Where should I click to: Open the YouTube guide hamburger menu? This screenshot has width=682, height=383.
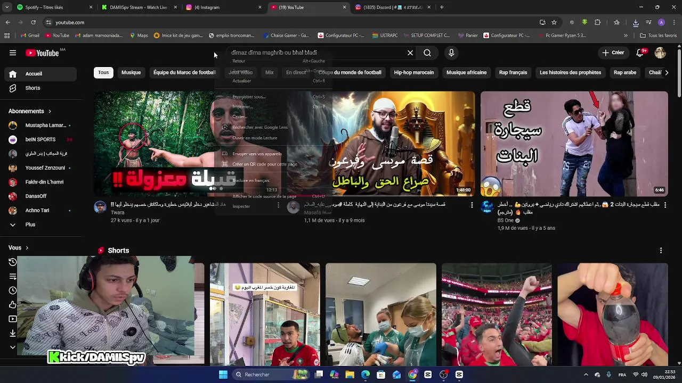[x=13, y=53]
